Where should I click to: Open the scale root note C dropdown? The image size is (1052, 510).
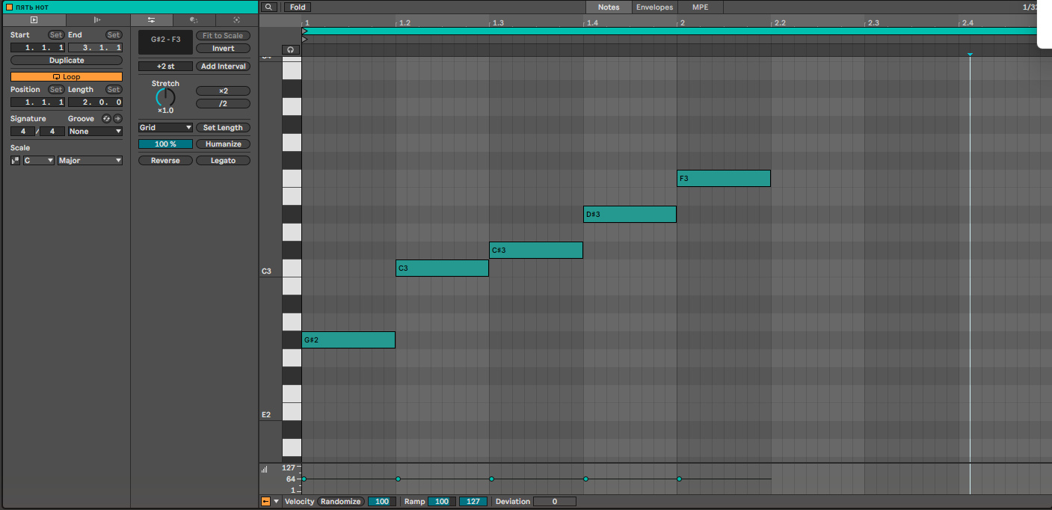coord(39,161)
